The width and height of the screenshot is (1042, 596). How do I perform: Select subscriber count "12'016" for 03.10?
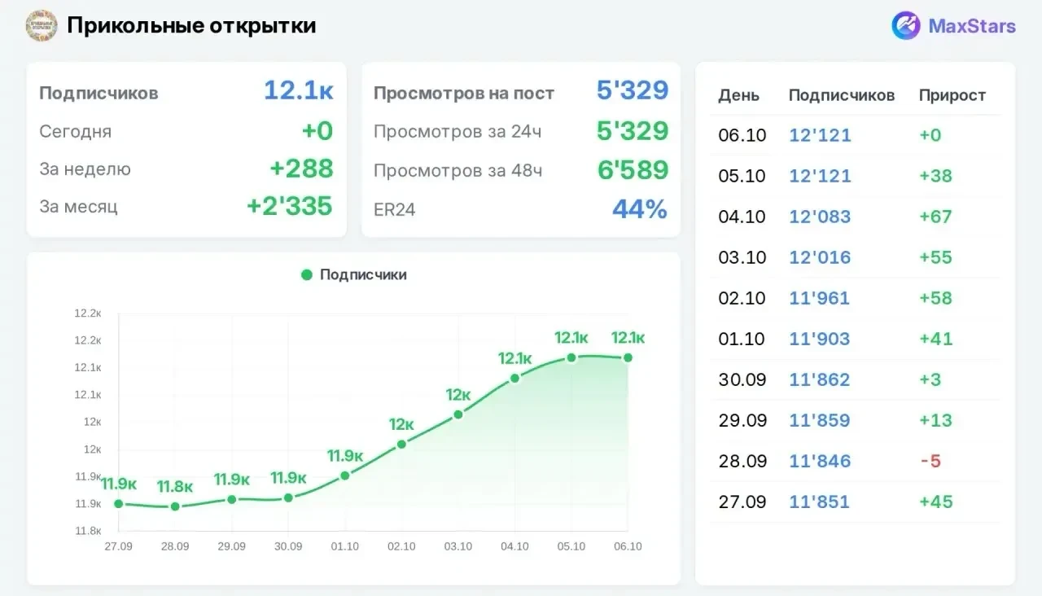tap(820, 257)
